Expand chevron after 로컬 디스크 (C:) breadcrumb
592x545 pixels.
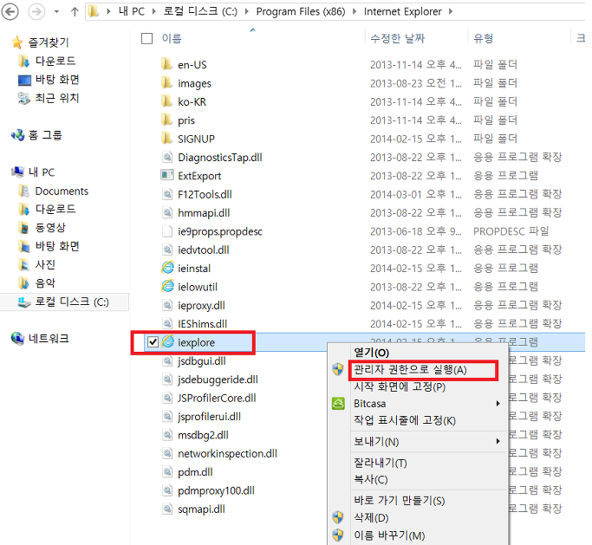[x=246, y=12]
